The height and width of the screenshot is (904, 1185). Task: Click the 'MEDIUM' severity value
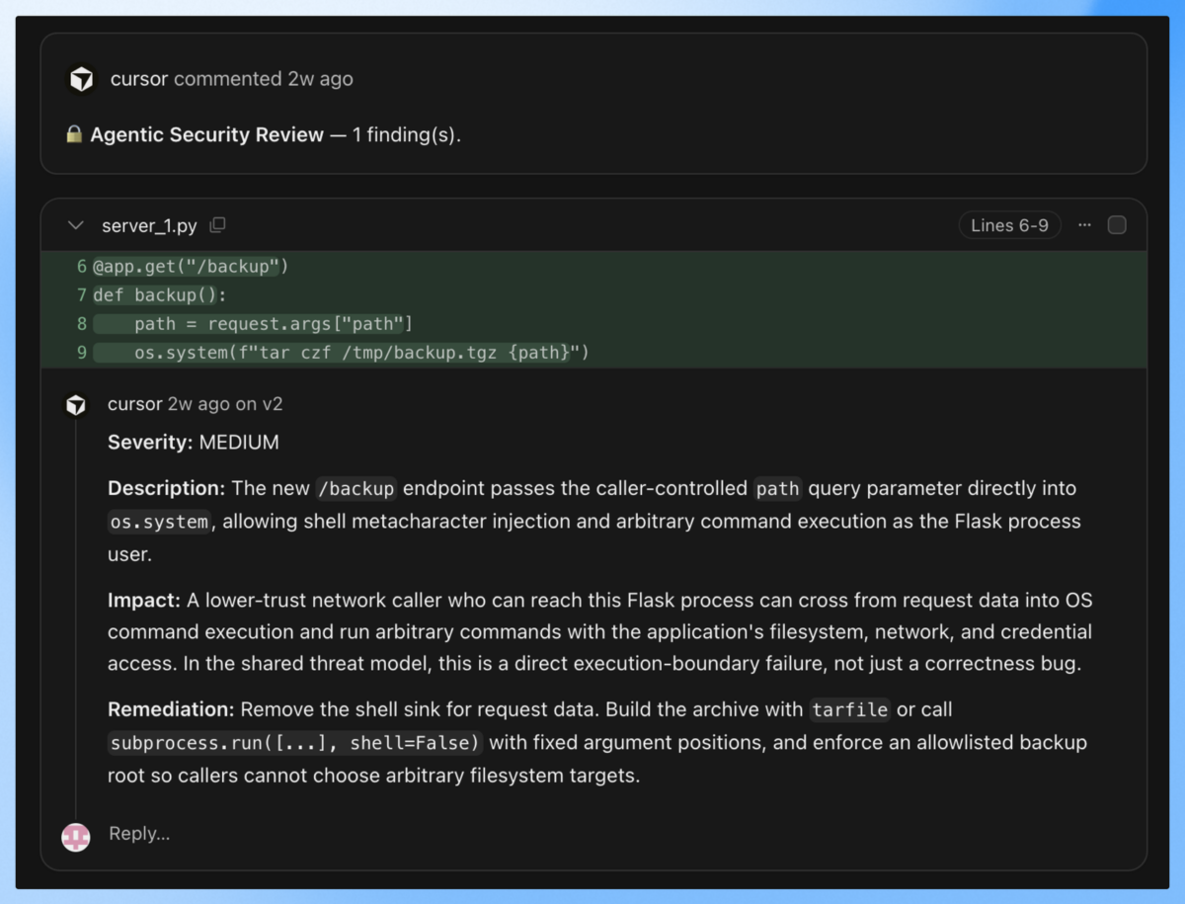click(x=239, y=443)
